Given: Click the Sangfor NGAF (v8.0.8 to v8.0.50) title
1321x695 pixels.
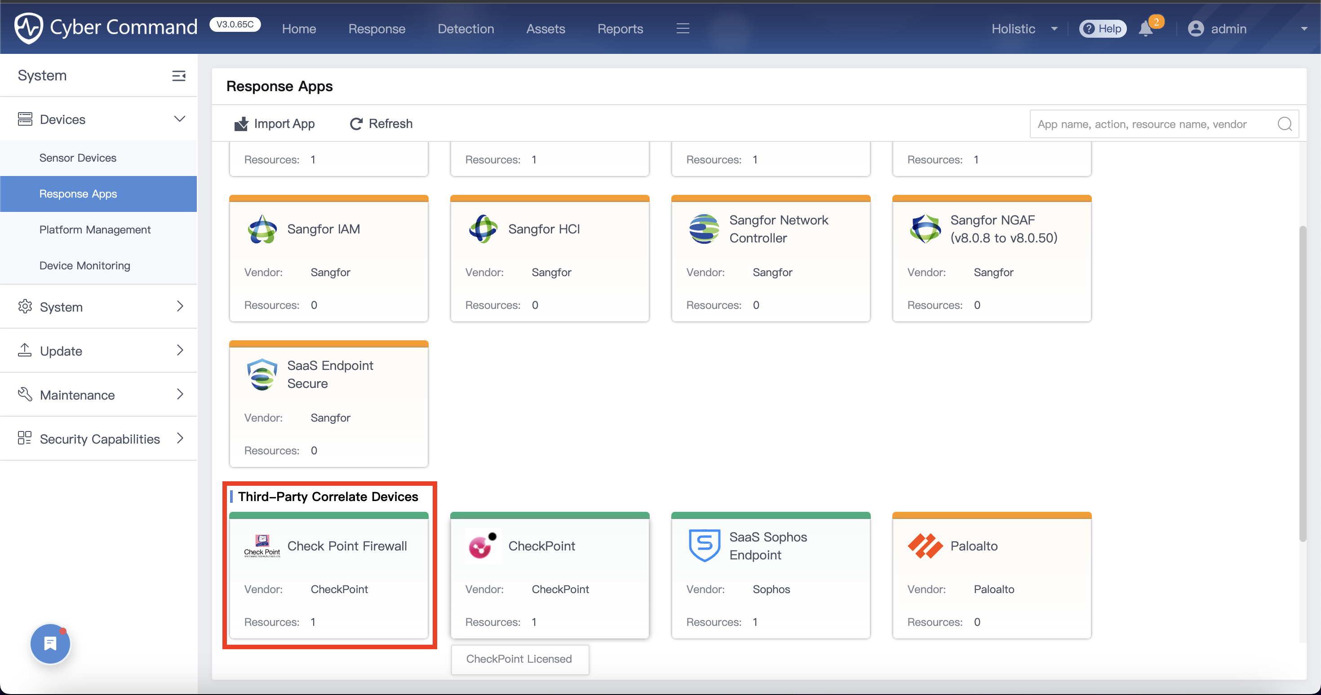Looking at the screenshot, I should point(1004,229).
